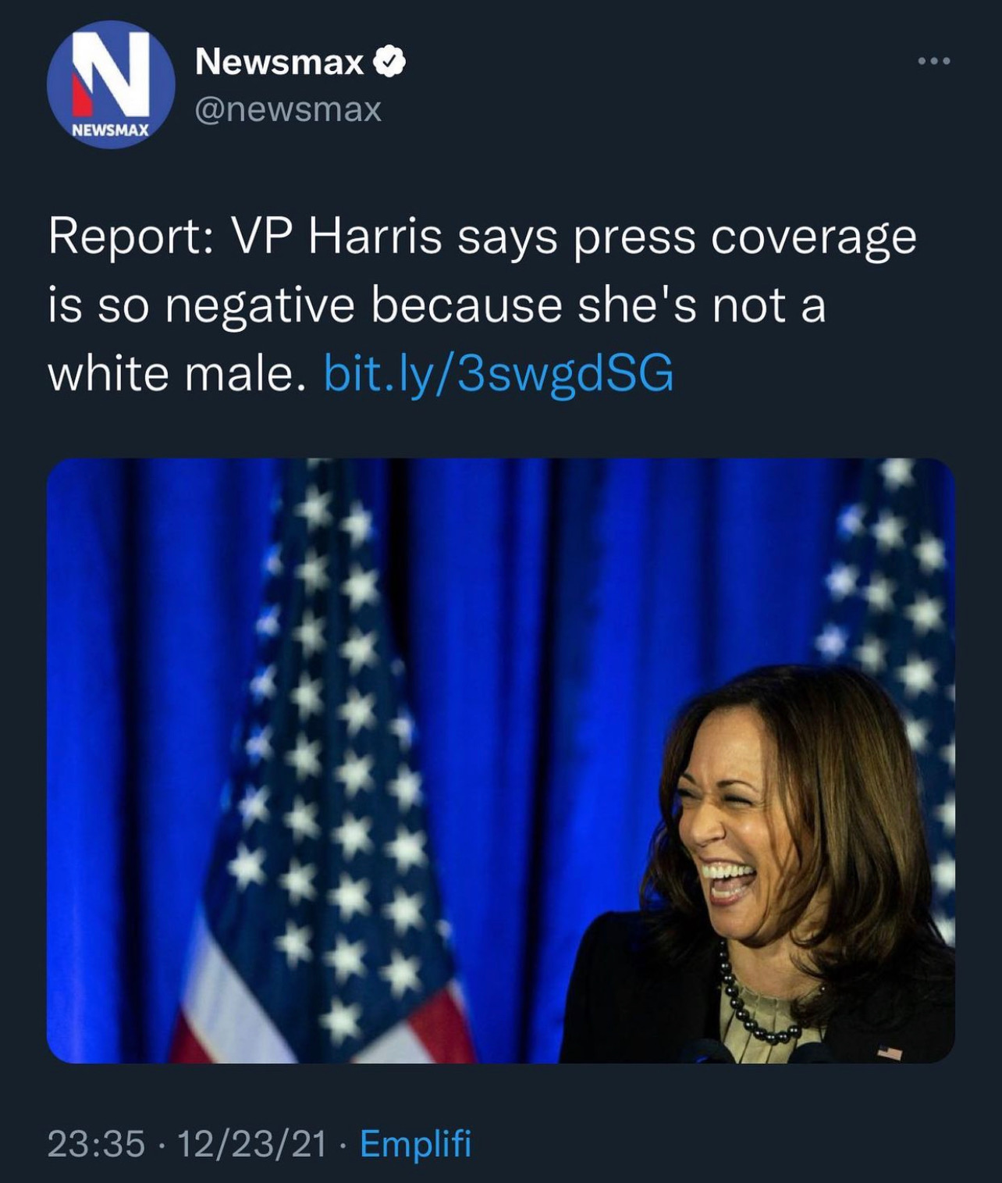Open the @newsmax handle link

coord(288,110)
